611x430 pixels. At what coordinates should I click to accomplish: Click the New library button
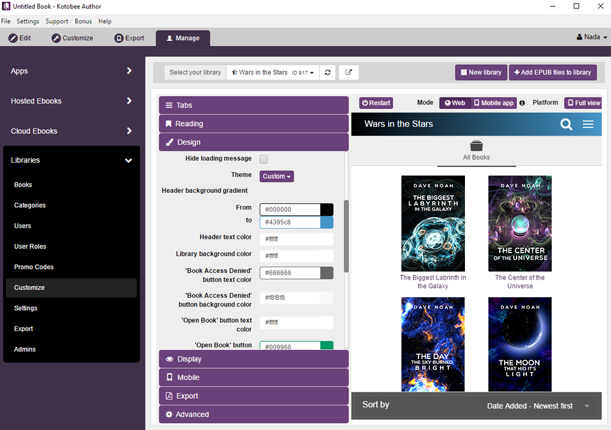(481, 72)
